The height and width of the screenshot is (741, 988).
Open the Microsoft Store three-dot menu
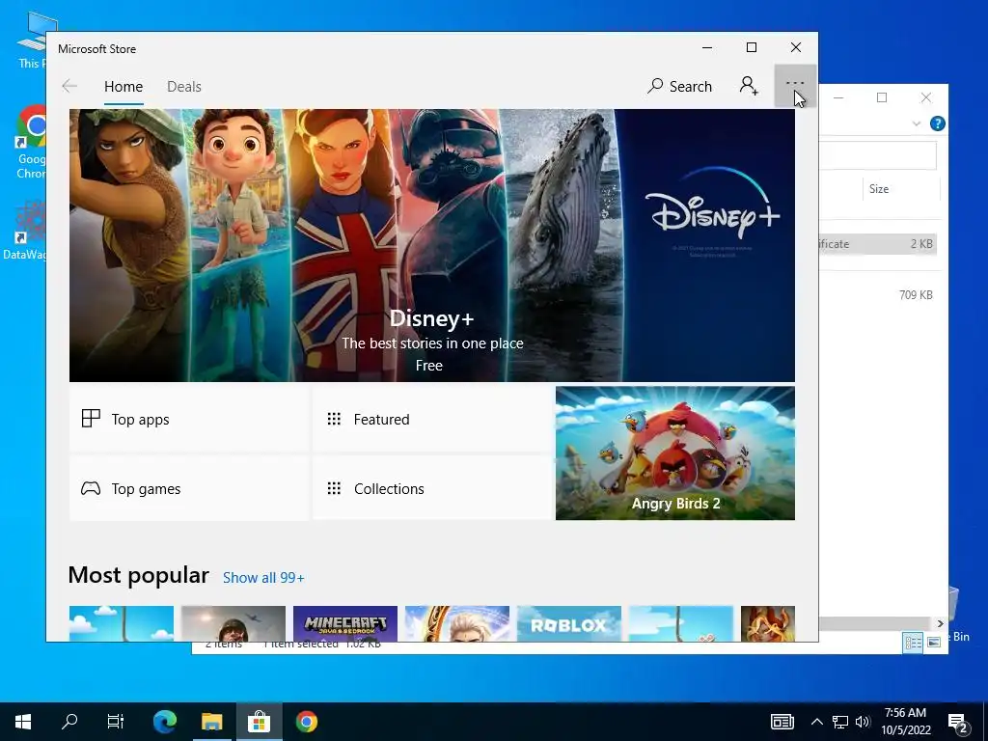click(x=795, y=86)
